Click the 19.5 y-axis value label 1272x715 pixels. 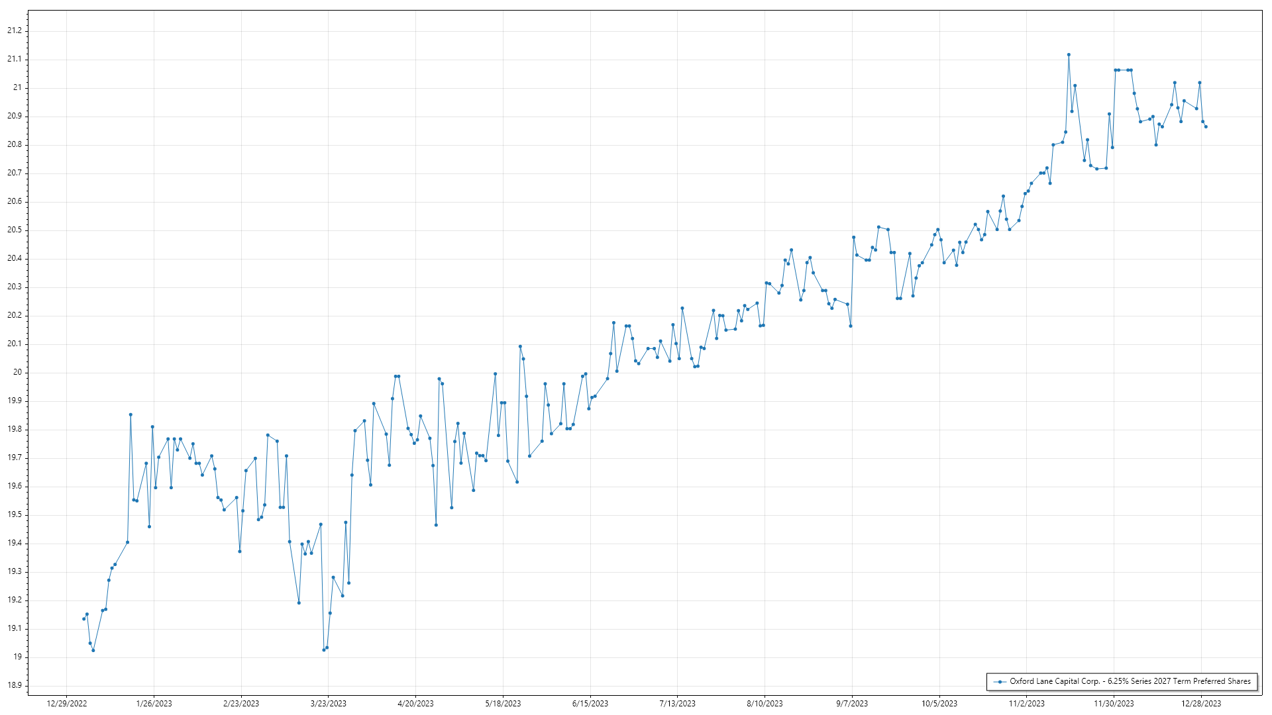pyautogui.click(x=15, y=515)
